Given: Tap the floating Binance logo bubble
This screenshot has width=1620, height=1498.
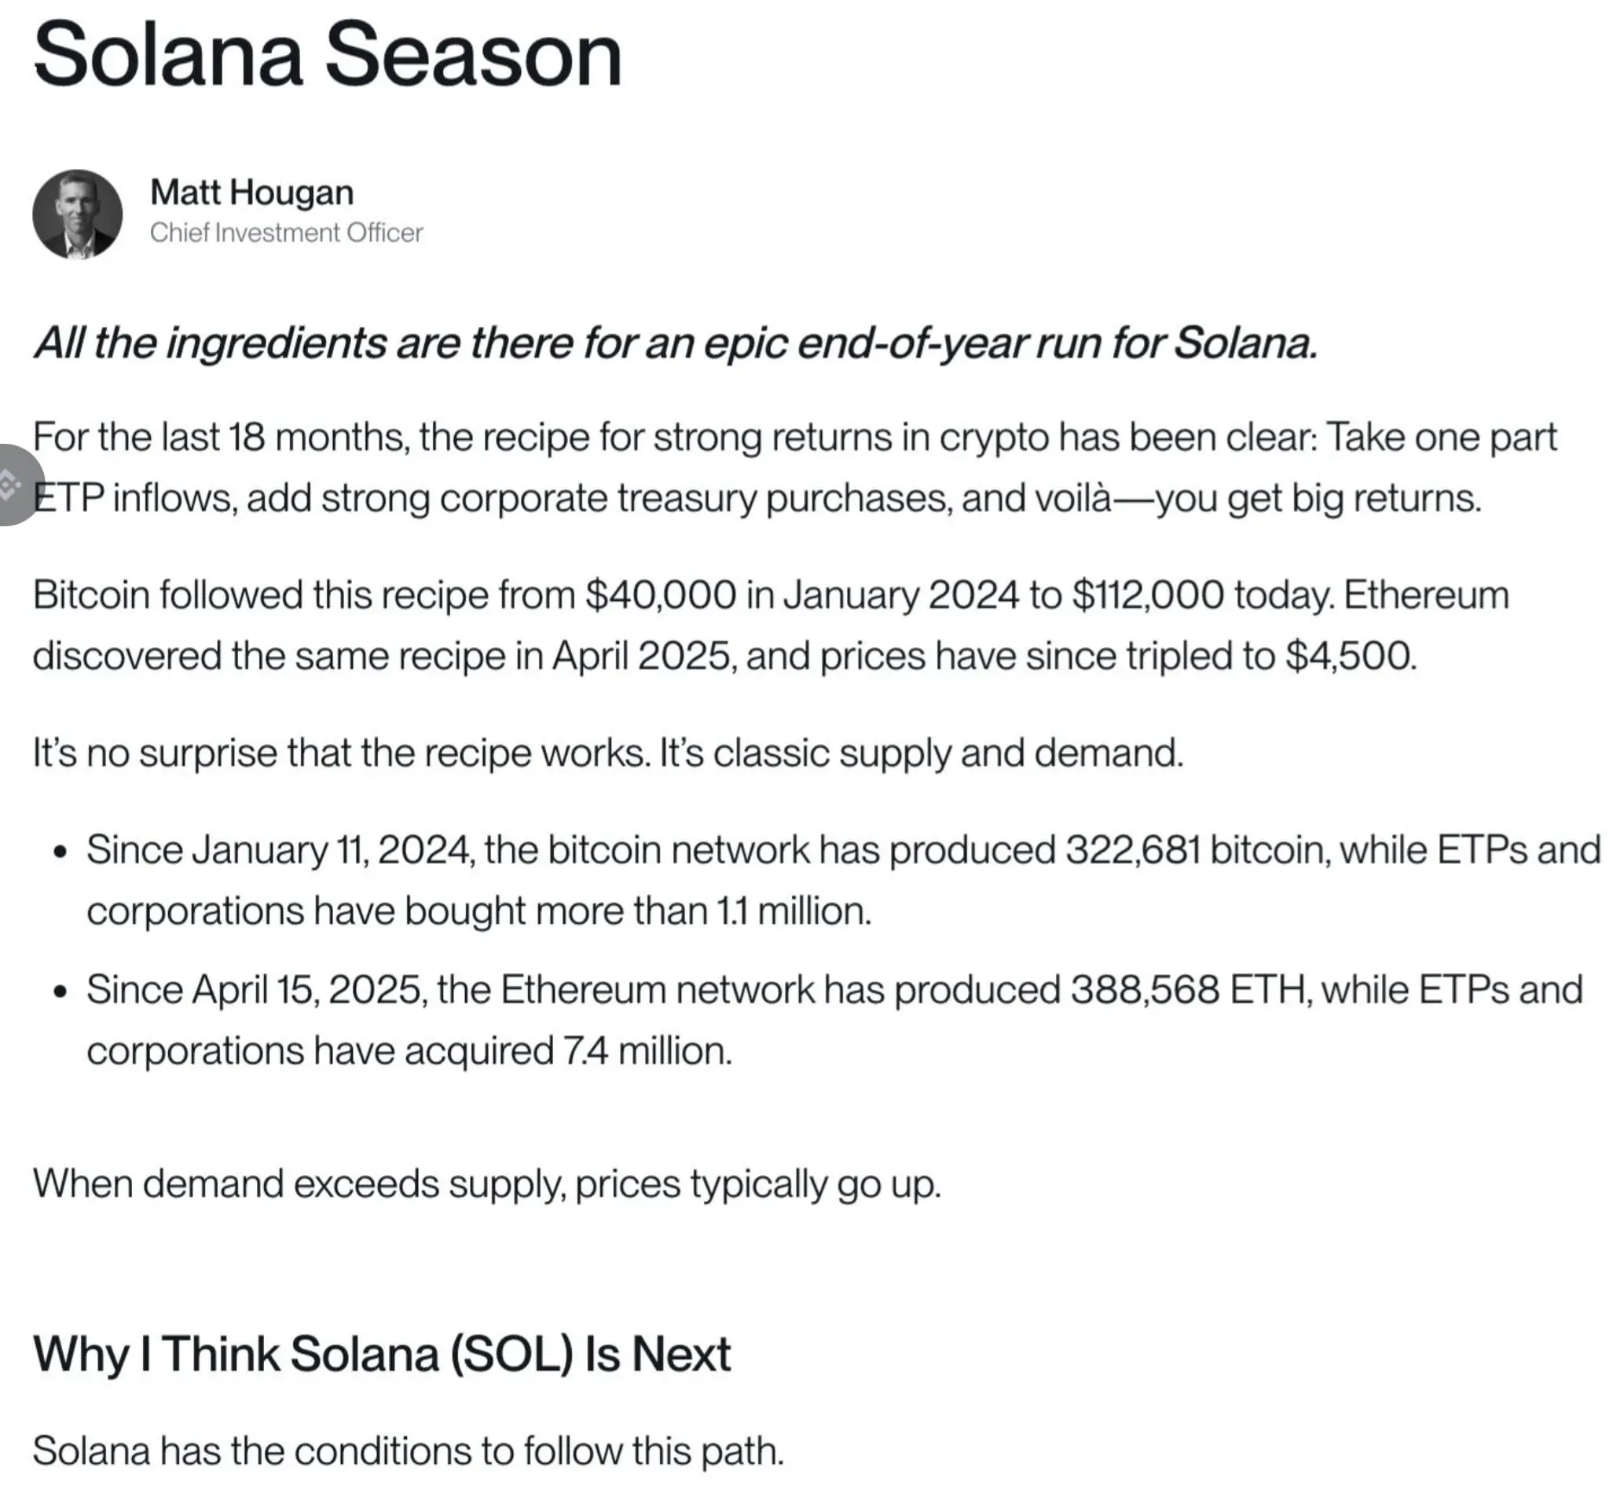Looking at the screenshot, I should 16,485.
